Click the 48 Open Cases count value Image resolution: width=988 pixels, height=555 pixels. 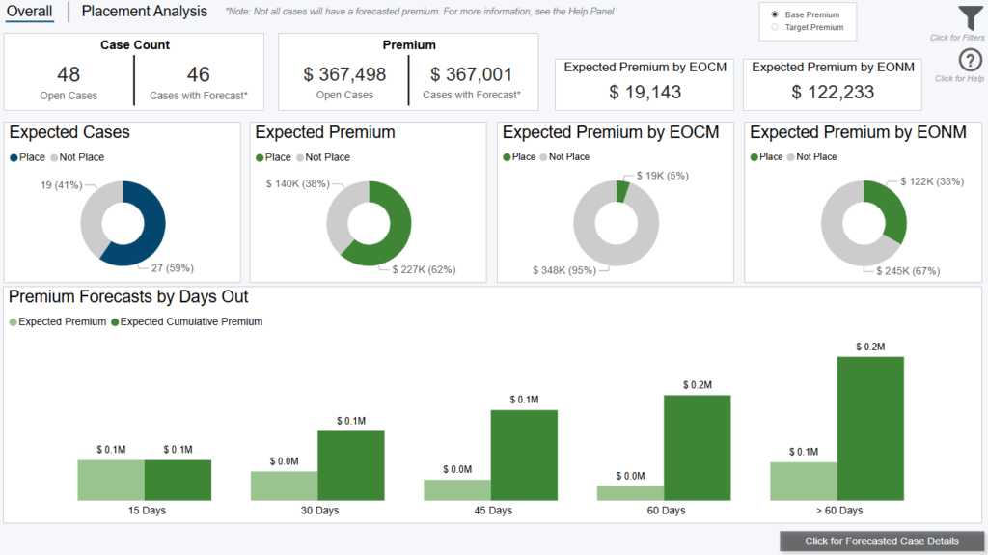(69, 74)
